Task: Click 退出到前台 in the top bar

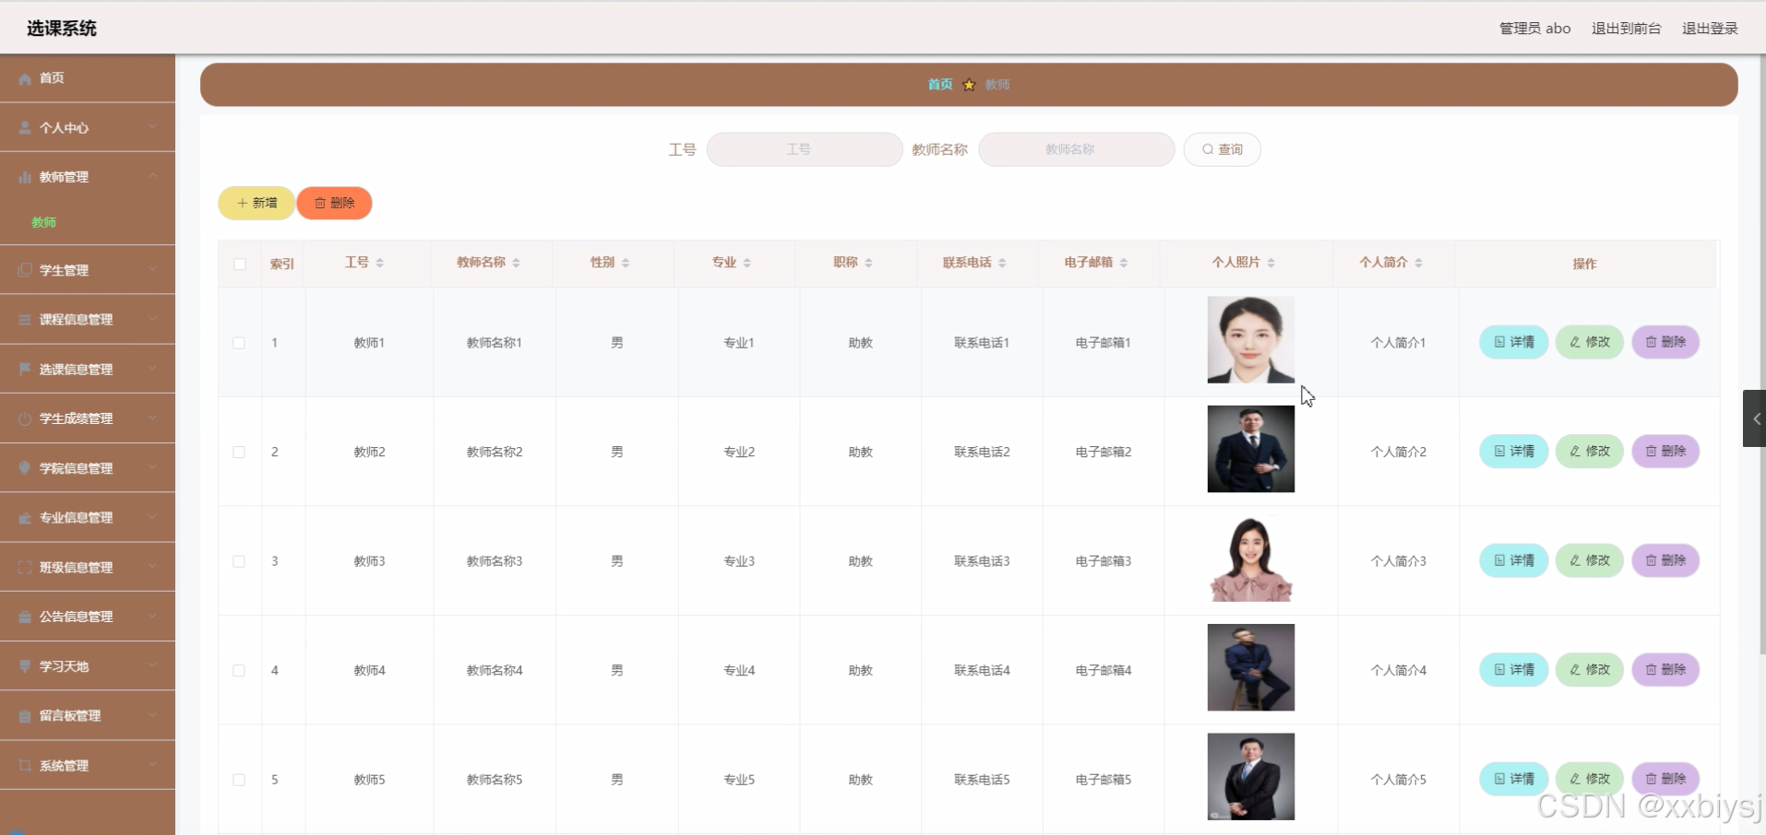Action: click(x=1625, y=28)
